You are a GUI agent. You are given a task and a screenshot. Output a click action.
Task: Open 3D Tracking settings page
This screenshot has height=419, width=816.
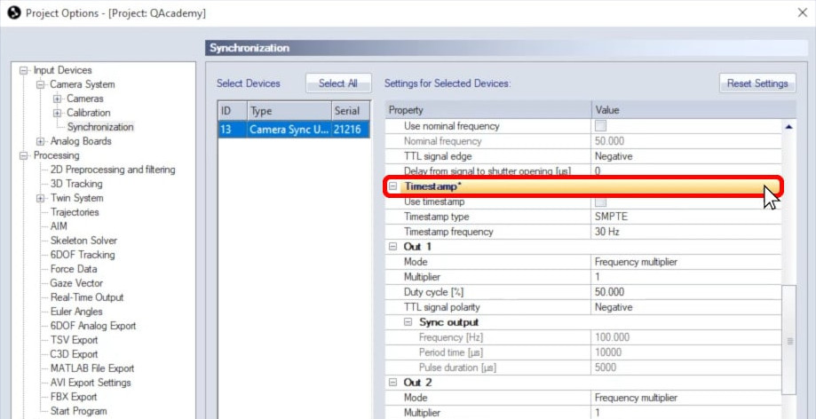pyautogui.click(x=76, y=184)
